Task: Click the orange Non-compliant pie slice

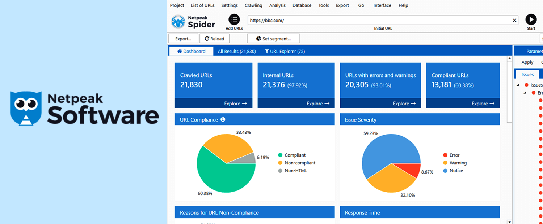Action: [228, 148]
